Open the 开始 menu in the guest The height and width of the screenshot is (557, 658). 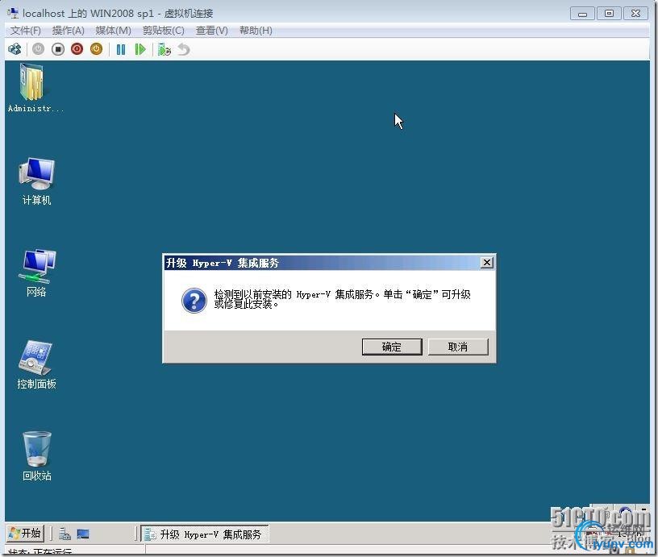25,534
